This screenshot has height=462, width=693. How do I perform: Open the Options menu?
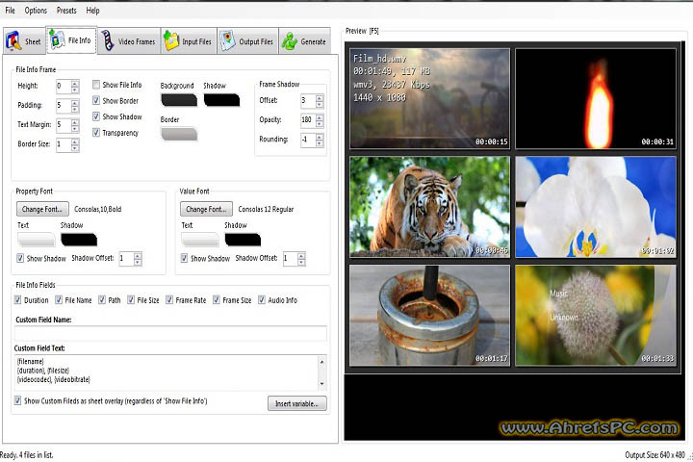pos(36,11)
